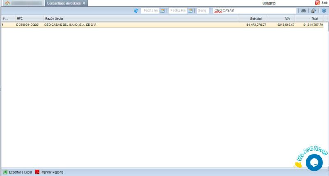Image resolution: width=329 pixels, height=176 pixels.
Task: Click the home icon tab
Action: click(x=7, y=3)
